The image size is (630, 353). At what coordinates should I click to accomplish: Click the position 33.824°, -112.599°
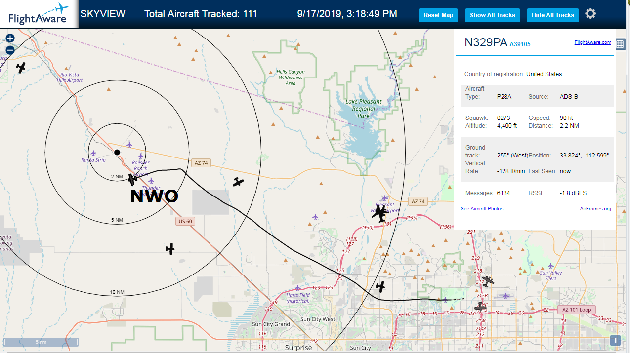585,156
